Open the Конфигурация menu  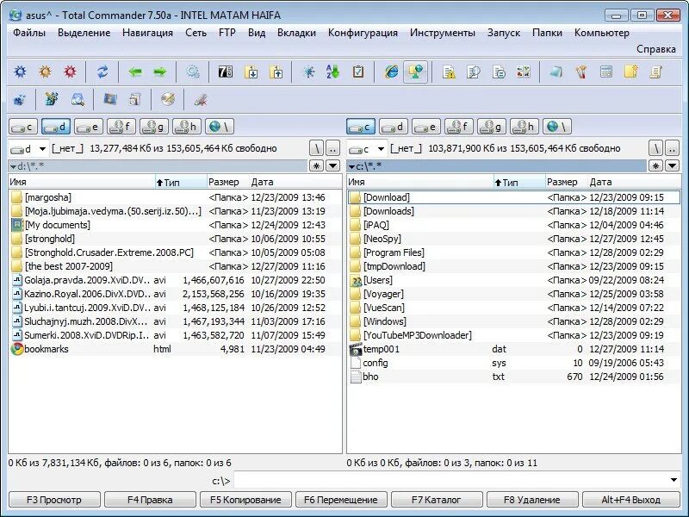363,33
